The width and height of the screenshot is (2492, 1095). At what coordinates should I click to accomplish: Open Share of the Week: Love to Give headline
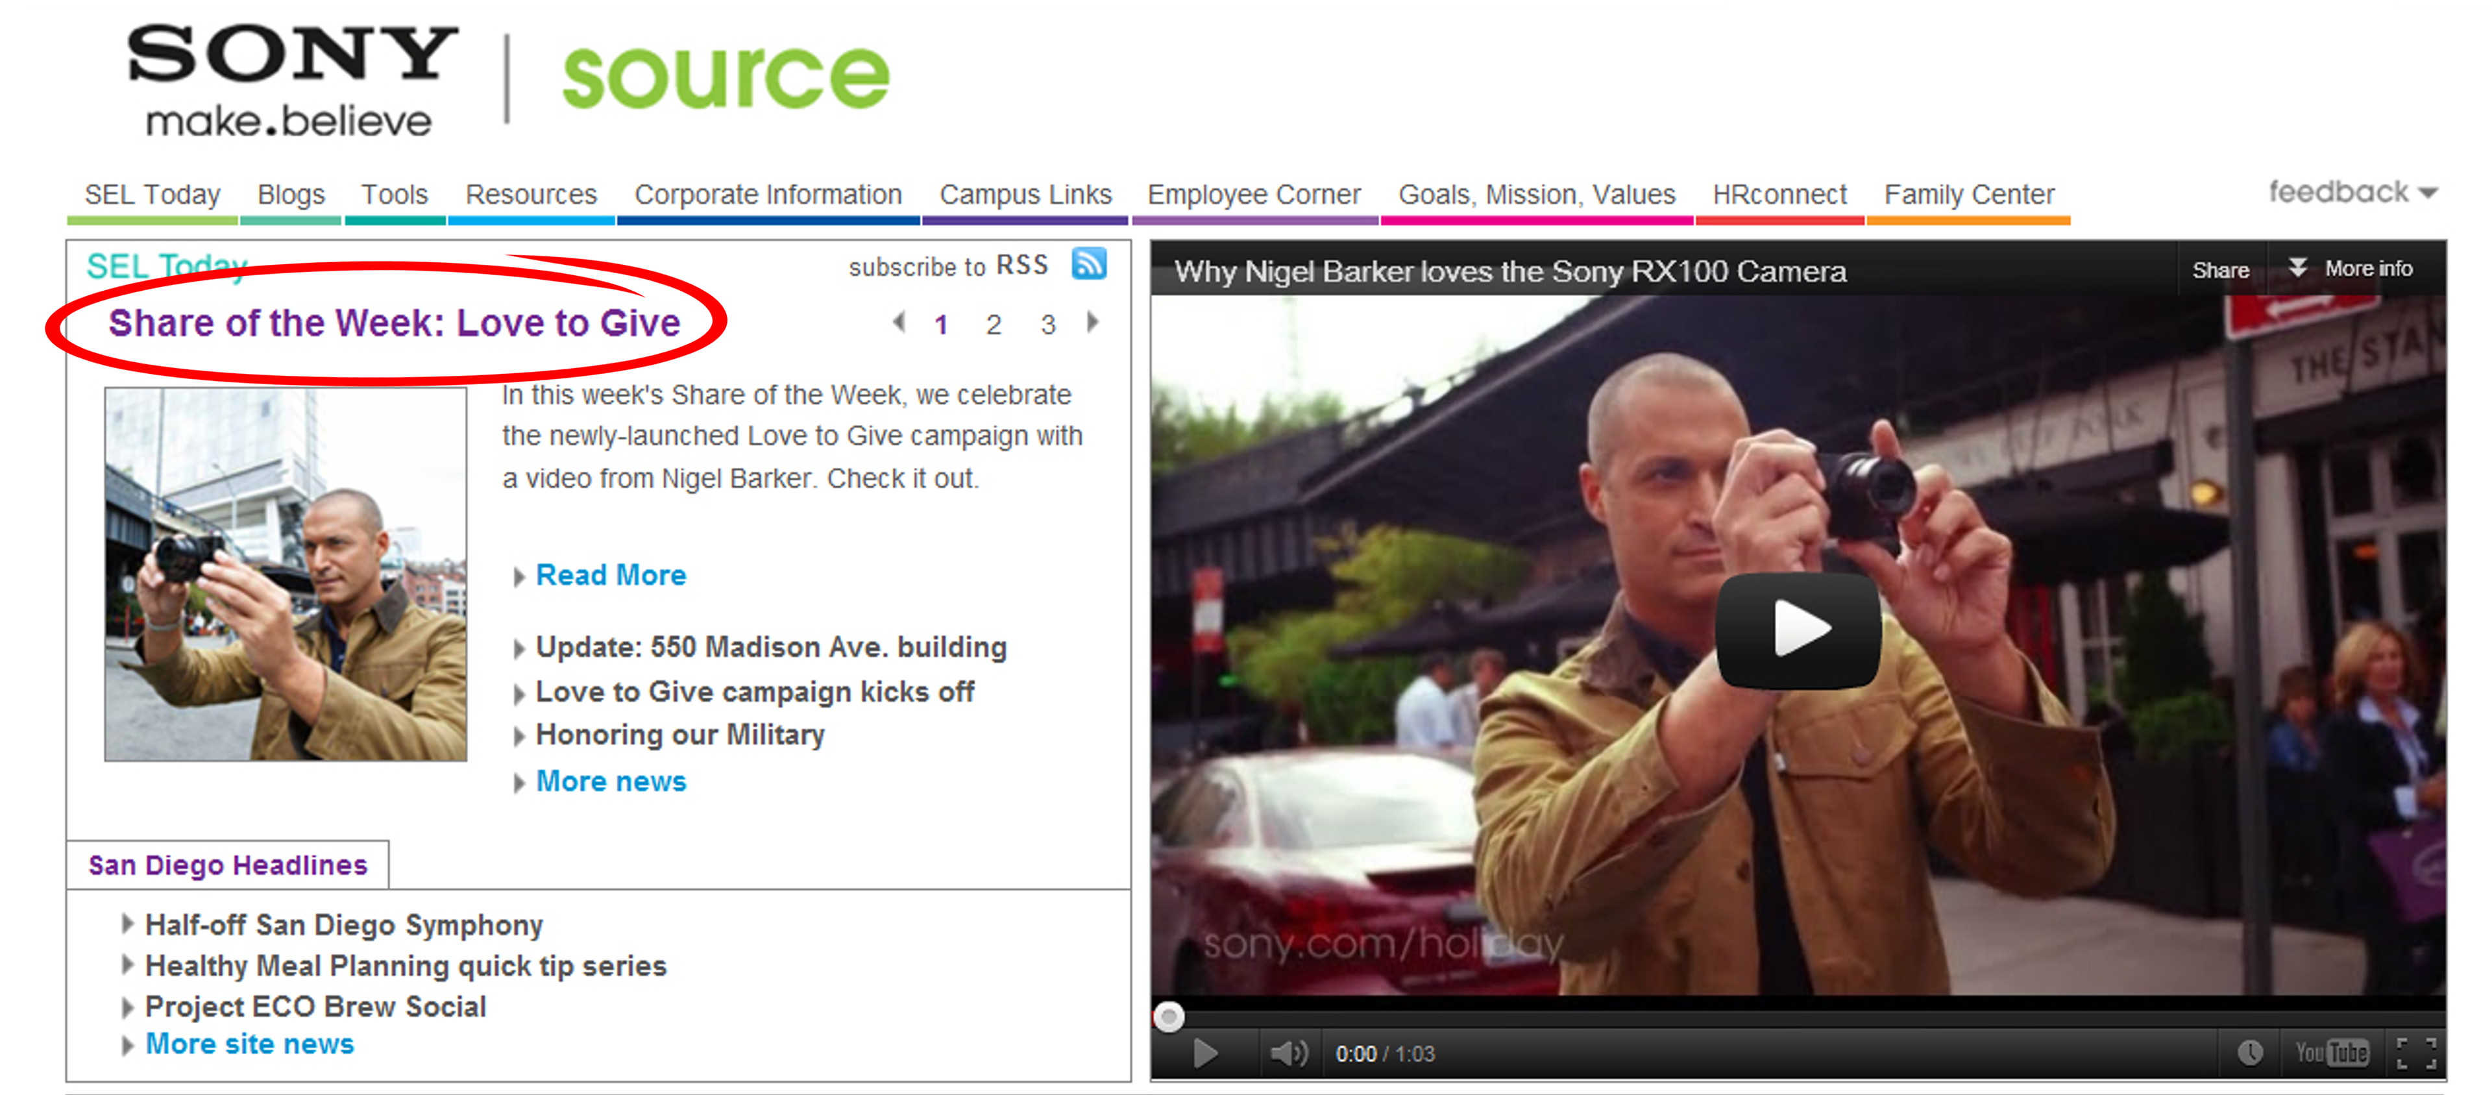pyautogui.click(x=394, y=323)
